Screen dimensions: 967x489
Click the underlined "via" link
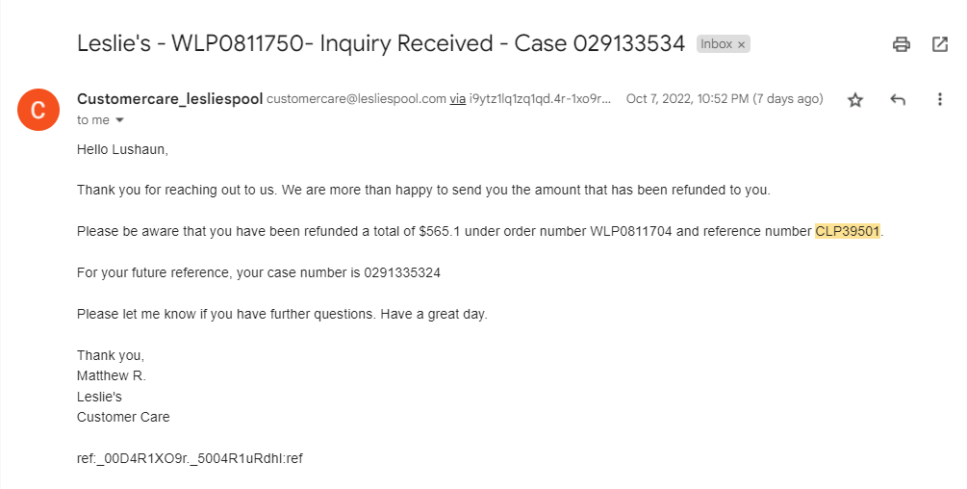pos(458,98)
